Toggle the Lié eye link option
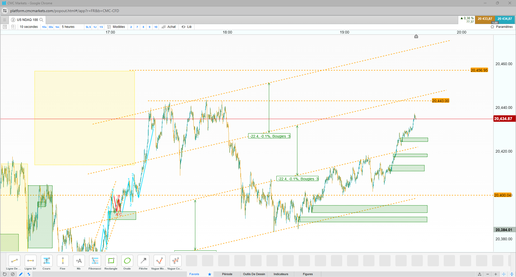The width and height of the screenshot is (516, 277). pyautogui.click(x=187, y=27)
